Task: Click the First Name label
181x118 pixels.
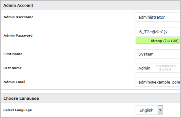Action: click(x=13, y=54)
